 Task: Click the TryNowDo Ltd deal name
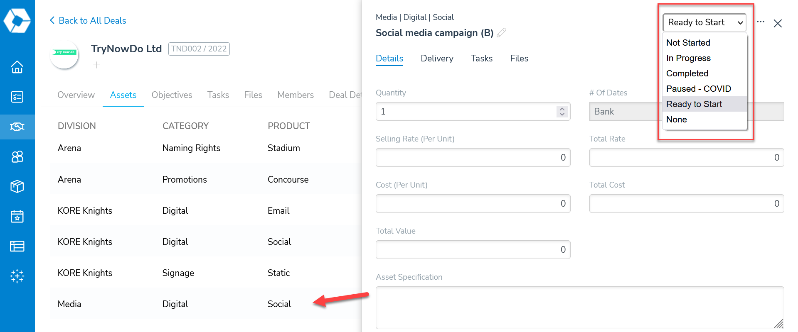click(126, 49)
